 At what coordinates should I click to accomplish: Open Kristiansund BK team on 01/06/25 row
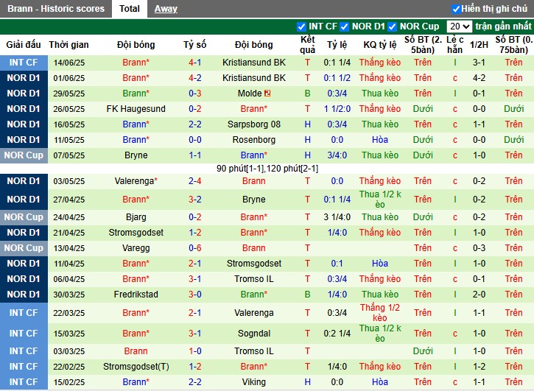(253, 78)
